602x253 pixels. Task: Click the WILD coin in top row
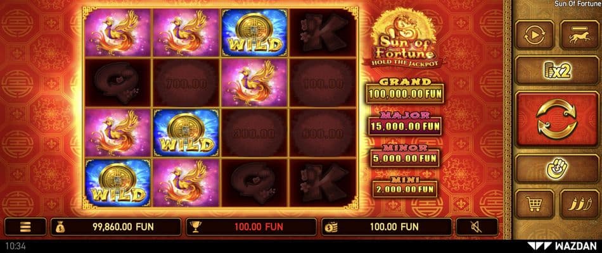pos(254,33)
